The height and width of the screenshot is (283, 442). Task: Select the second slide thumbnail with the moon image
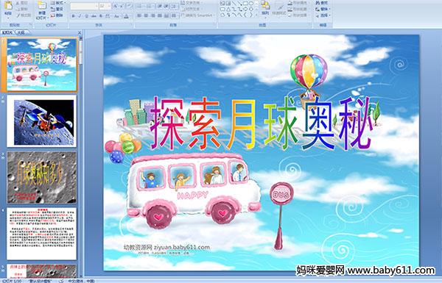tap(42, 121)
